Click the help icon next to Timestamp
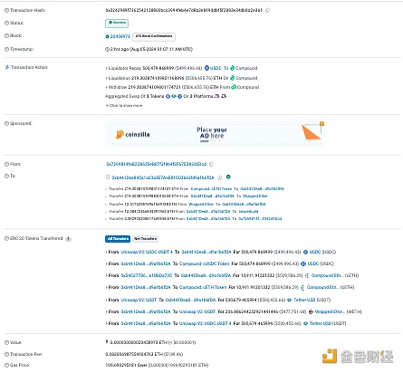The image size is (403, 373). (x=6, y=49)
